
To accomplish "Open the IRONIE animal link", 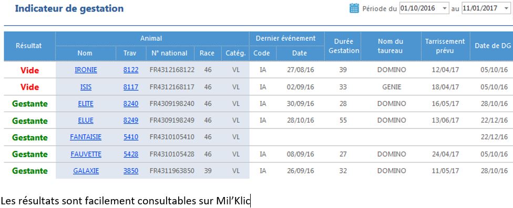I will pos(86,70).
